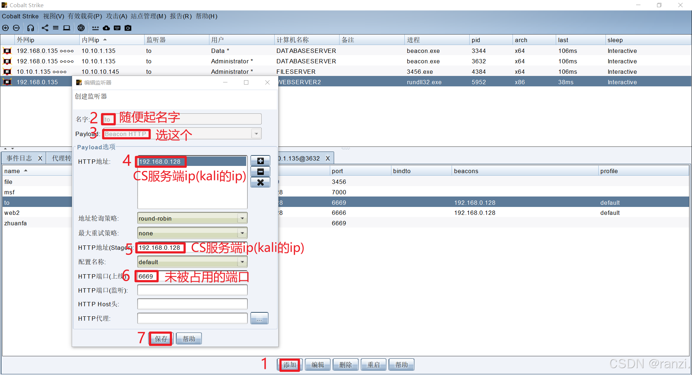Open the Cobalt Strike menu
Image resolution: width=692 pixels, height=375 pixels.
tap(20, 16)
